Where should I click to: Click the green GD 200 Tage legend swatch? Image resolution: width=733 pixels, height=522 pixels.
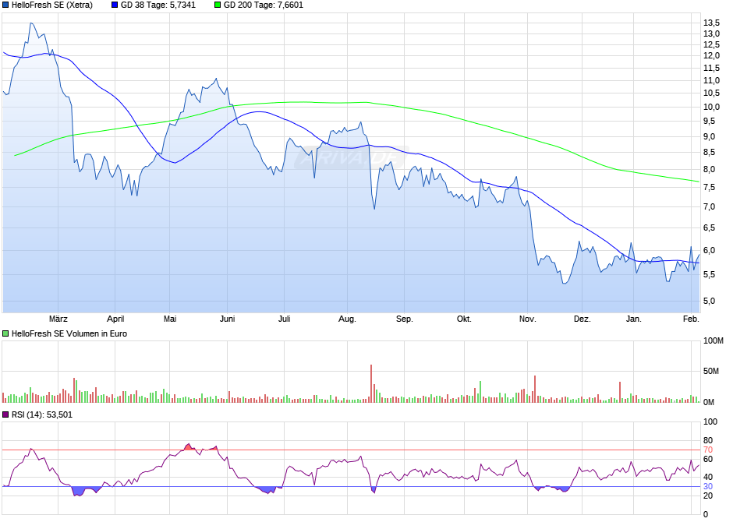point(218,5)
